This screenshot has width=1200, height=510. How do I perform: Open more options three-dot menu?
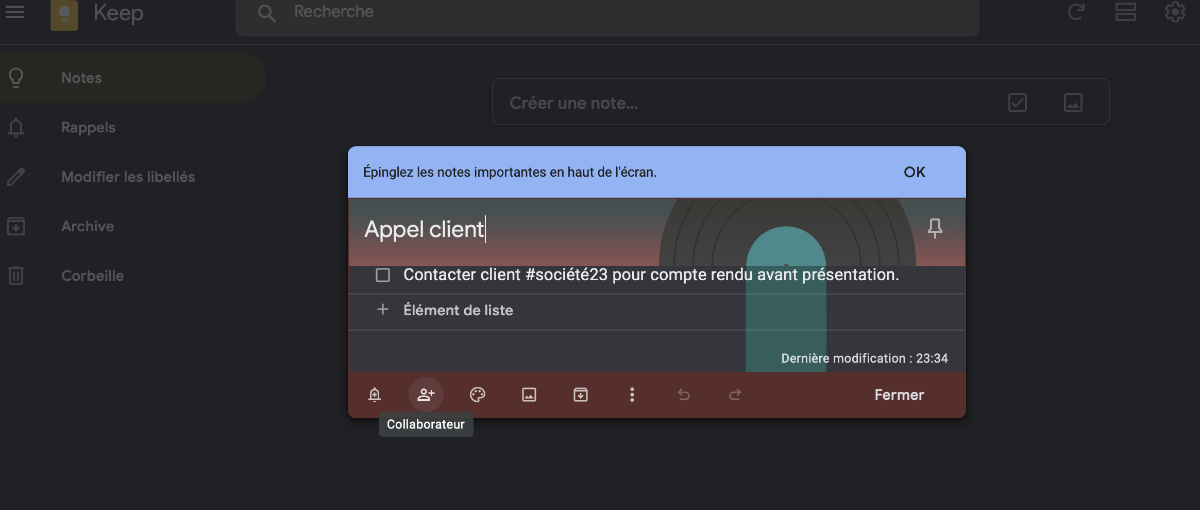click(632, 395)
